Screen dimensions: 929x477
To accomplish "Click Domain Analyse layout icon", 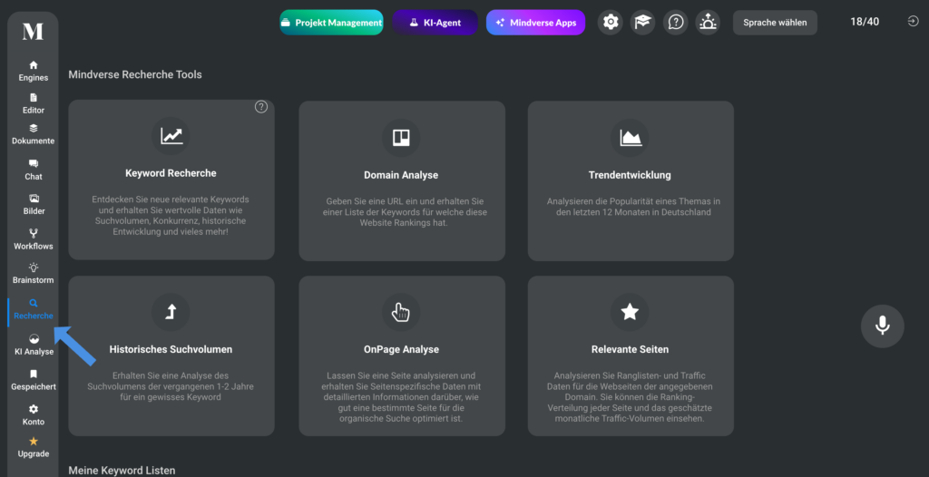I will point(401,138).
